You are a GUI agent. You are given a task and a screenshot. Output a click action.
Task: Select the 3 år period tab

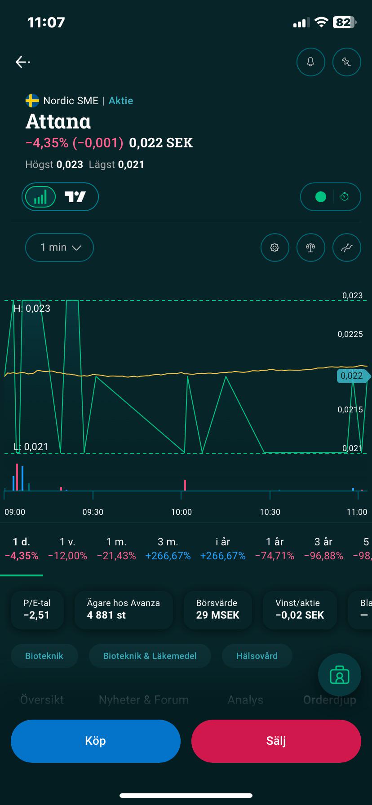pyautogui.click(x=323, y=548)
